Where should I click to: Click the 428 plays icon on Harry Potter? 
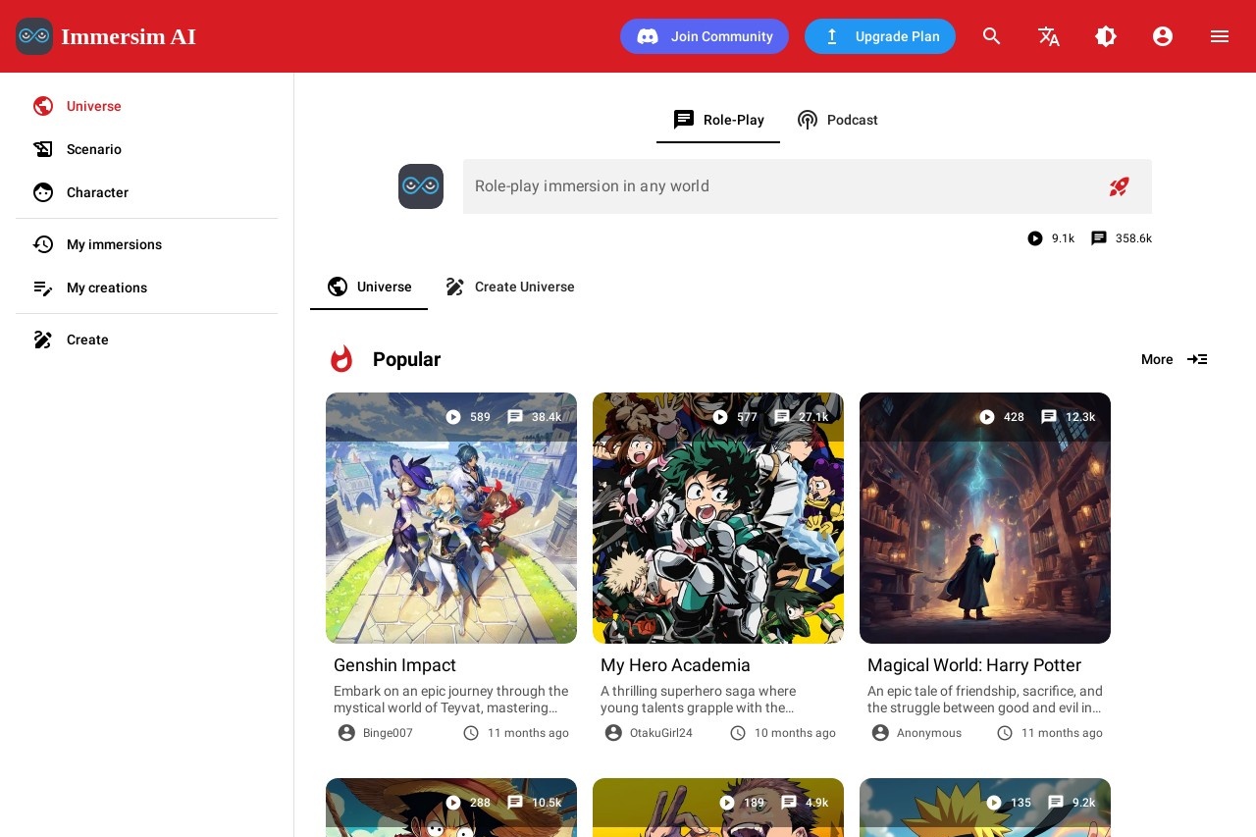point(987,417)
